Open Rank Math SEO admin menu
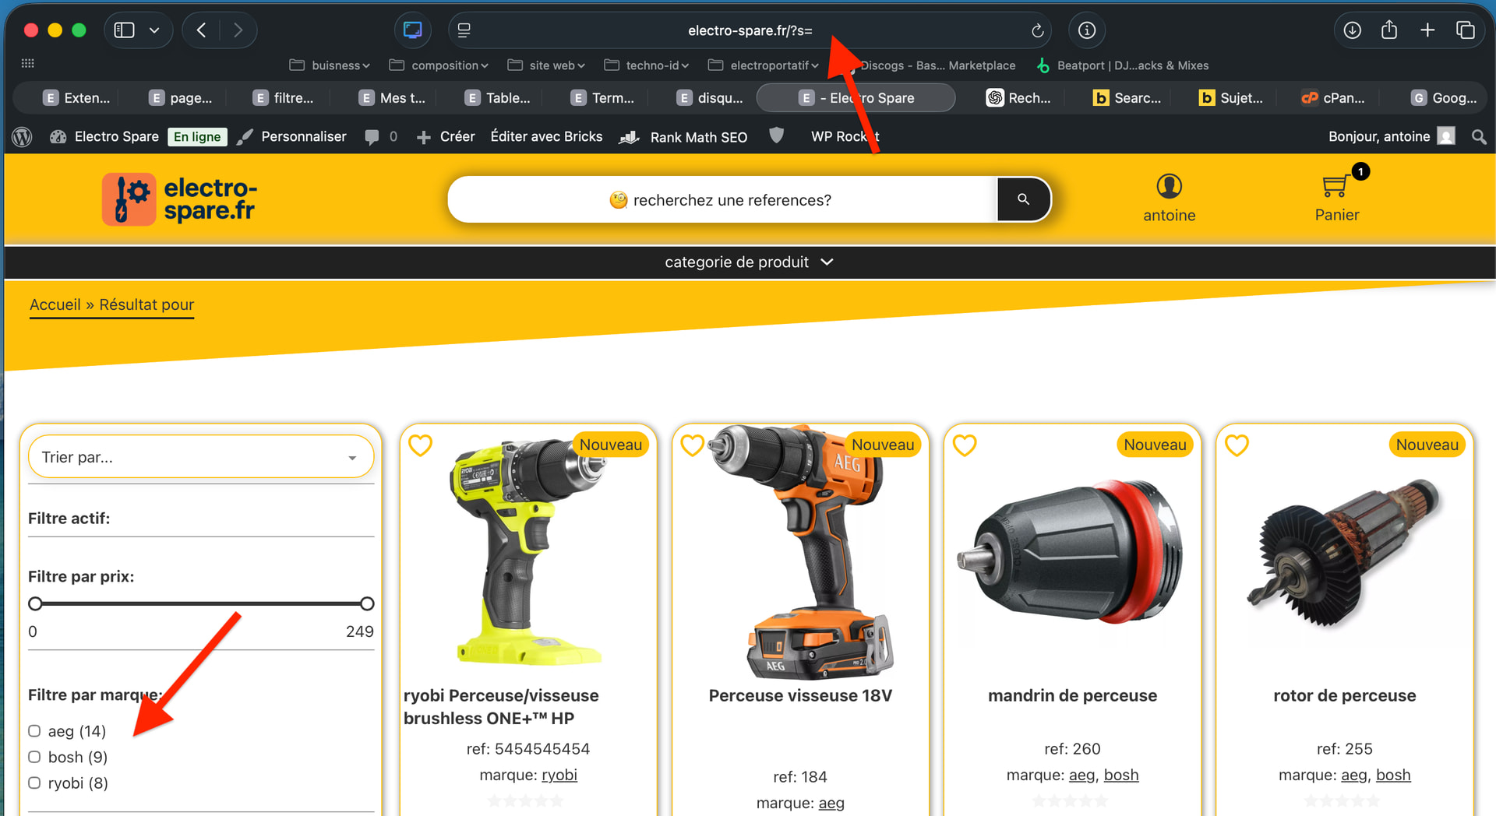 coord(697,137)
